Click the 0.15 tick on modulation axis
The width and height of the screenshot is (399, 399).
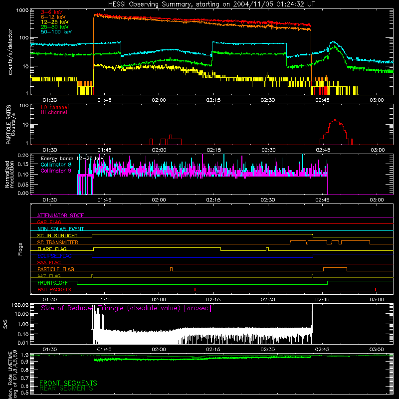click(23, 165)
